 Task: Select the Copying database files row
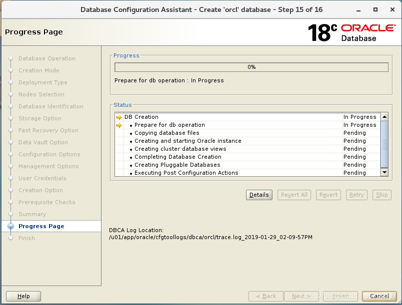point(247,133)
